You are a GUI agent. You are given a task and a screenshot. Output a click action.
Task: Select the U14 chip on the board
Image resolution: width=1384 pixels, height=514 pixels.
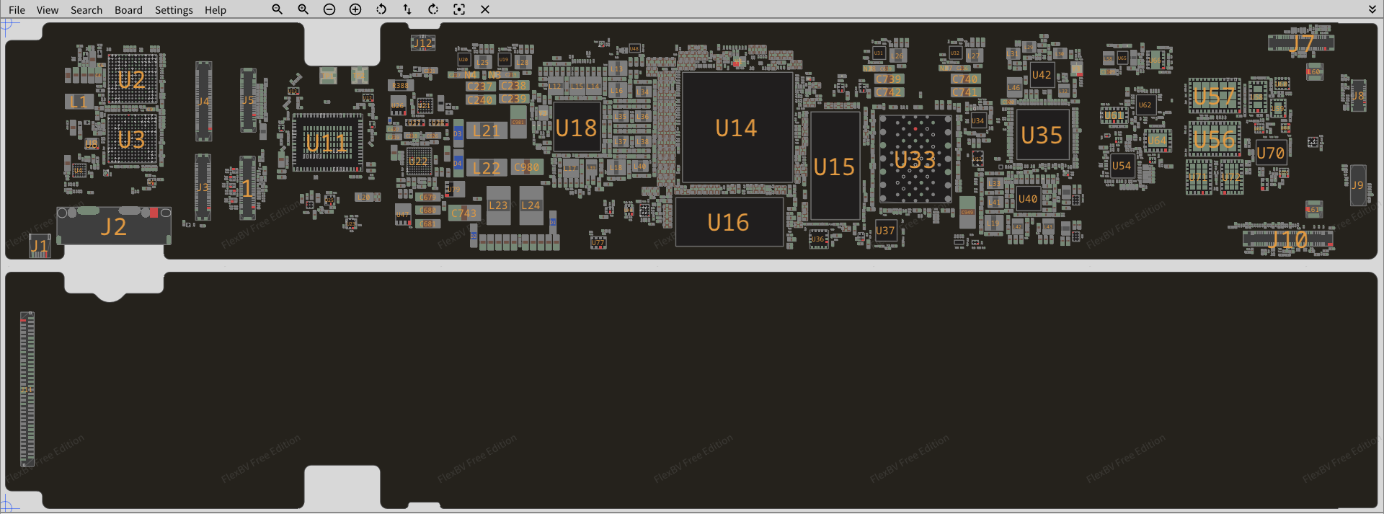[736, 128]
